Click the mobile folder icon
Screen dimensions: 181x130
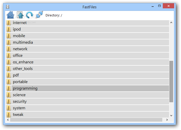[9, 36]
